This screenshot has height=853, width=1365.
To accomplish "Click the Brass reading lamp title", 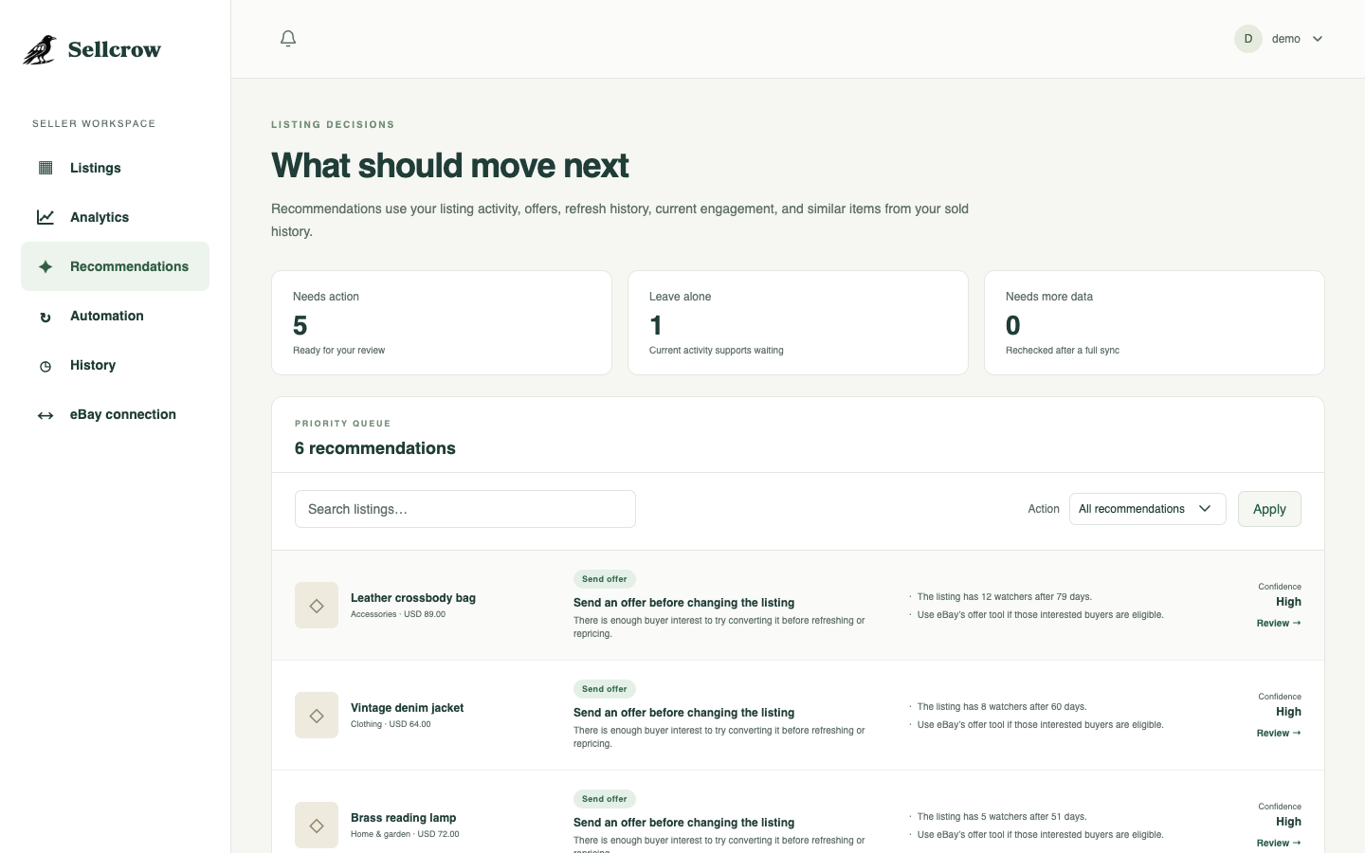I will click(404, 818).
